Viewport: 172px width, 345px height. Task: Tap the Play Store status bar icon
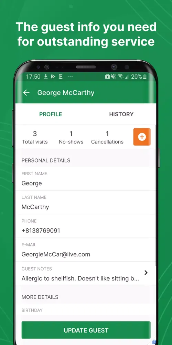point(53,77)
